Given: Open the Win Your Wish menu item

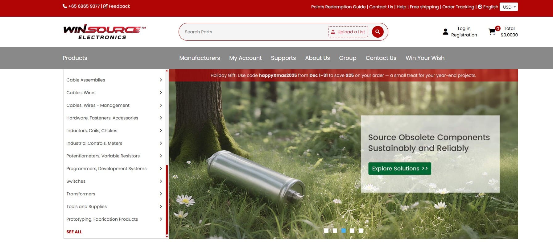Looking at the screenshot, I should point(425,58).
